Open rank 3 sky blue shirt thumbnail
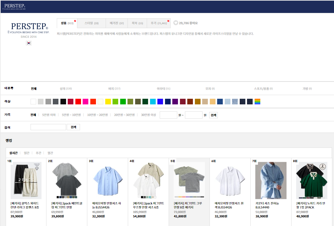 108,181
